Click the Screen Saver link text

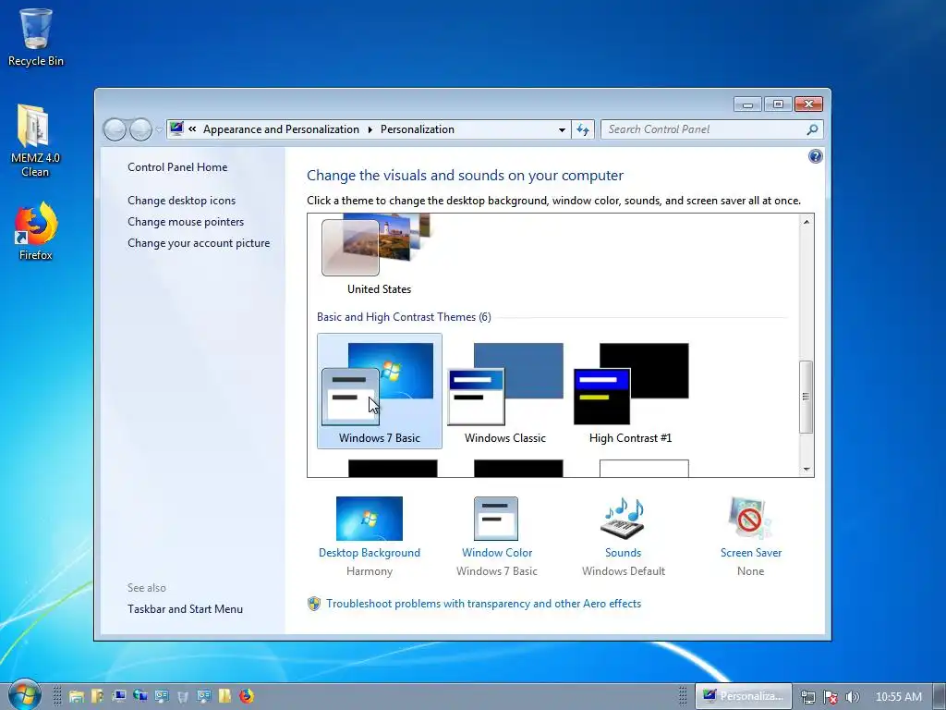click(750, 553)
